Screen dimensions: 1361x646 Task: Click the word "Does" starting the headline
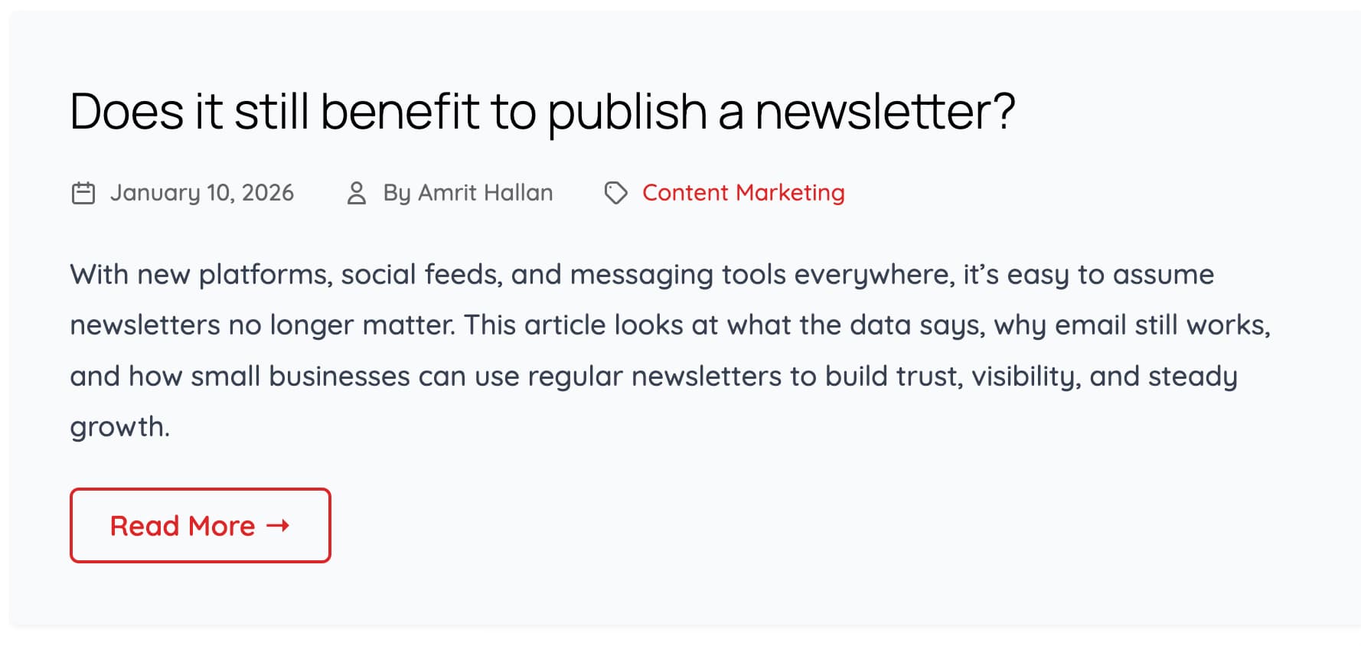click(126, 112)
